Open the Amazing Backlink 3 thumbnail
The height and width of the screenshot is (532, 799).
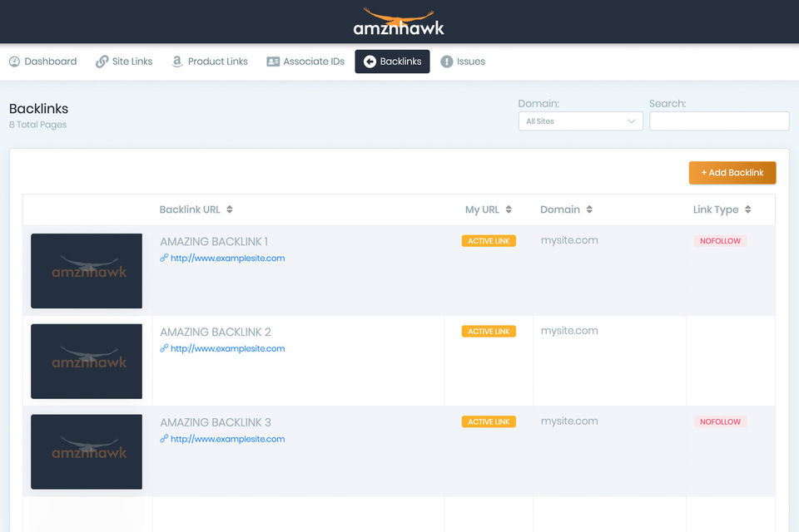pyautogui.click(x=87, y=451)
